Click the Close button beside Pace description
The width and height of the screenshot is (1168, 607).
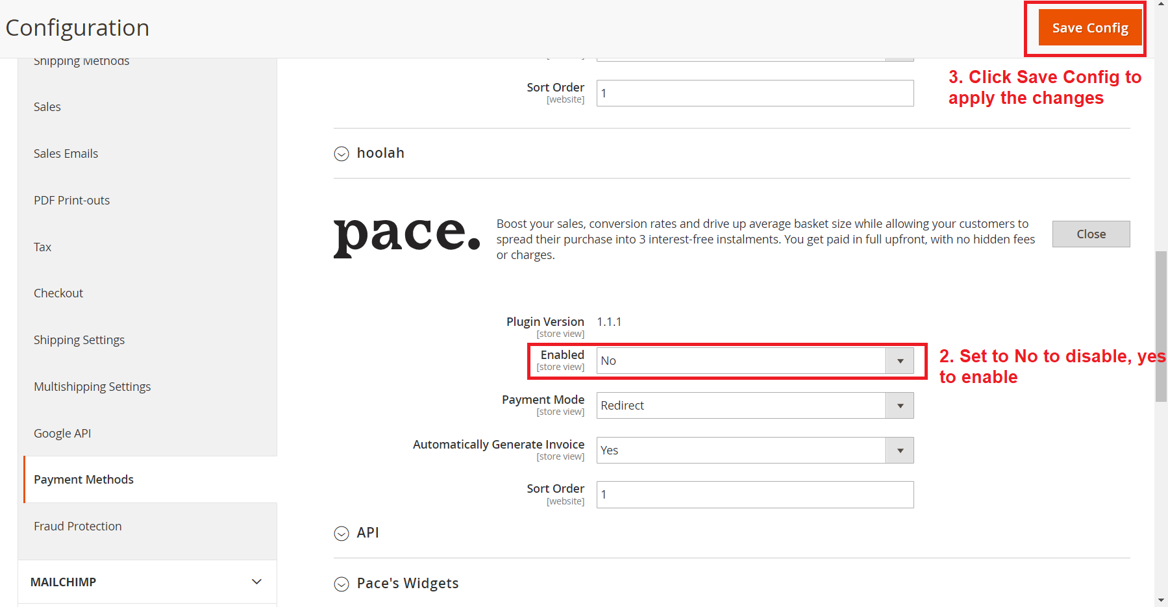pos(1091,234)
